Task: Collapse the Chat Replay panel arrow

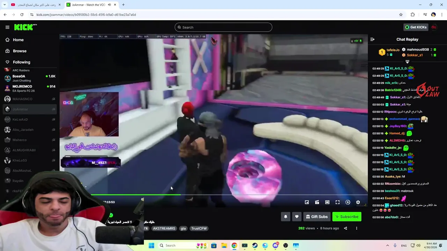Action: [x=372, y=39]
